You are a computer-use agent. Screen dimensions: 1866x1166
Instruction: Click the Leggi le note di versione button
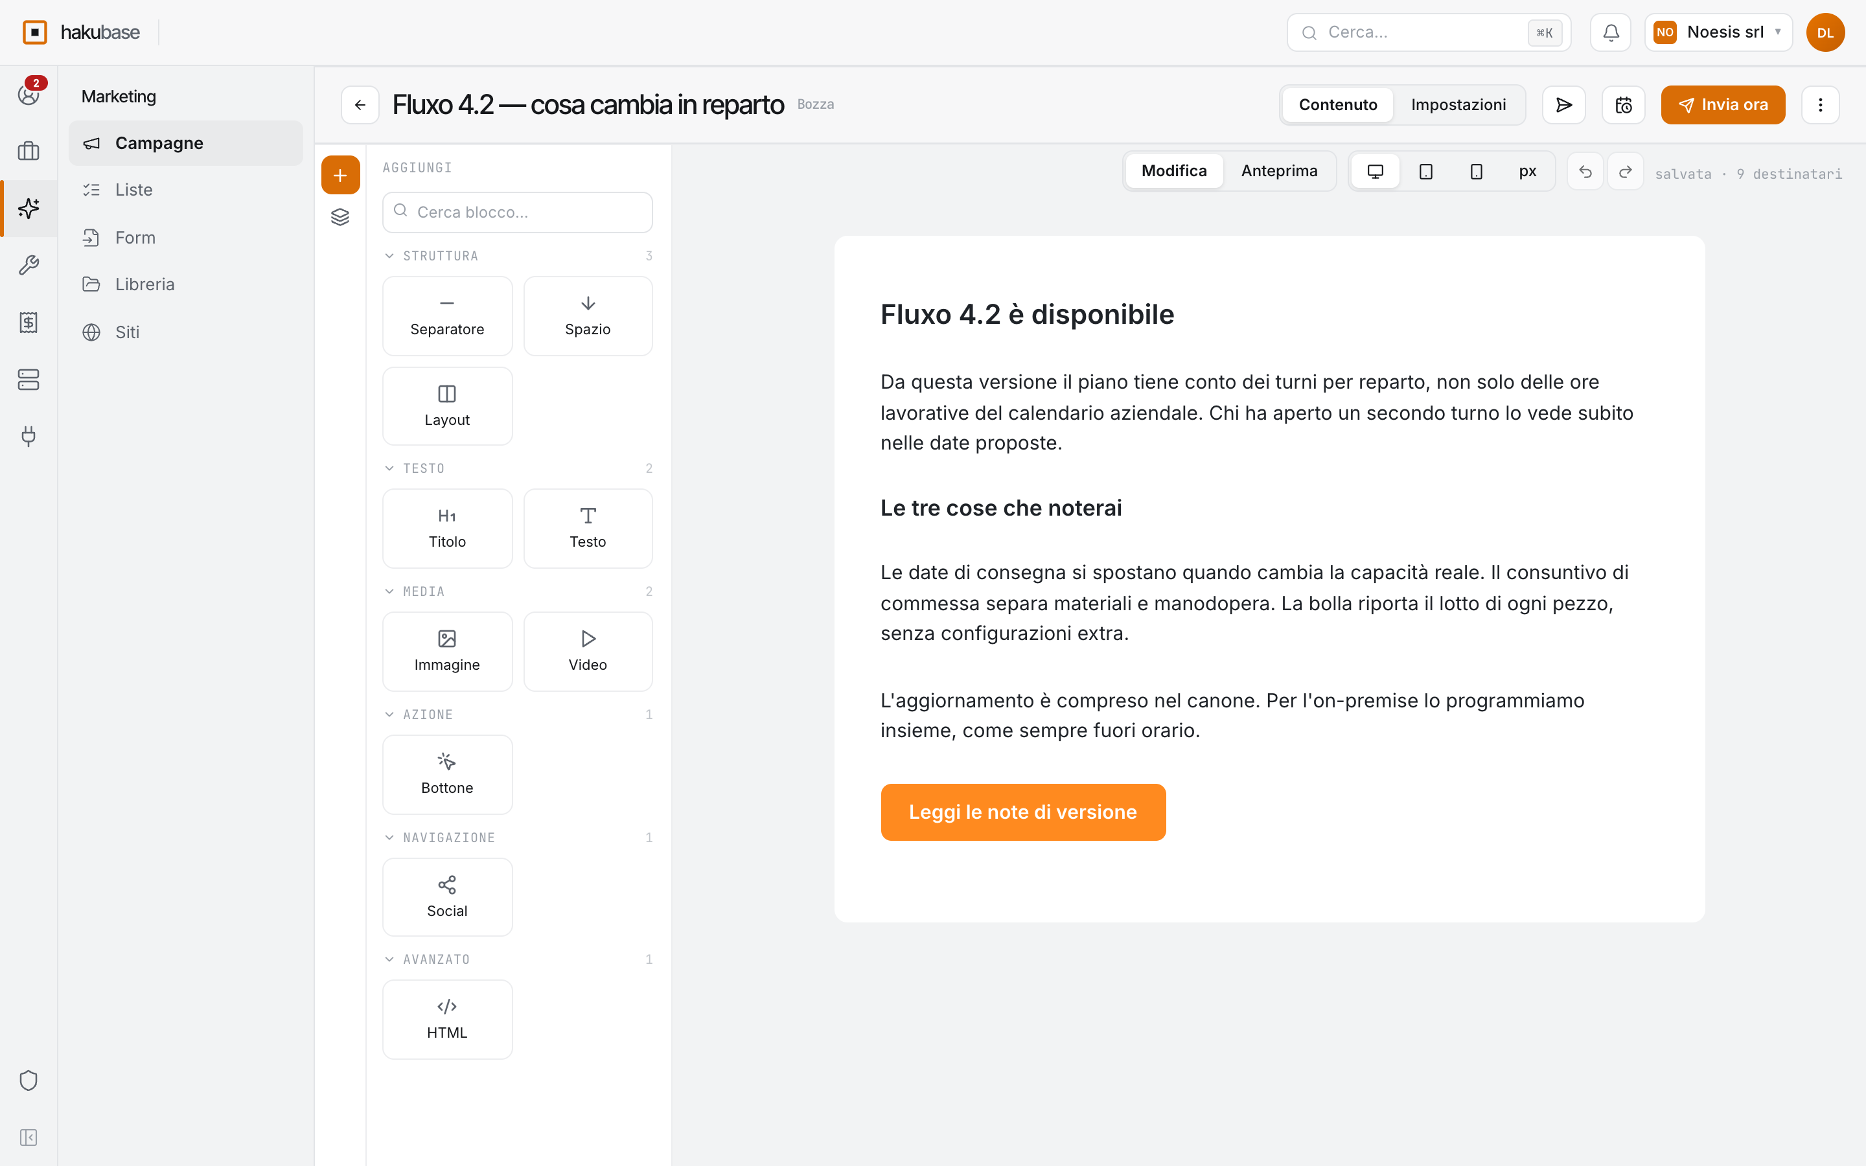click(x=1022, y=812)
